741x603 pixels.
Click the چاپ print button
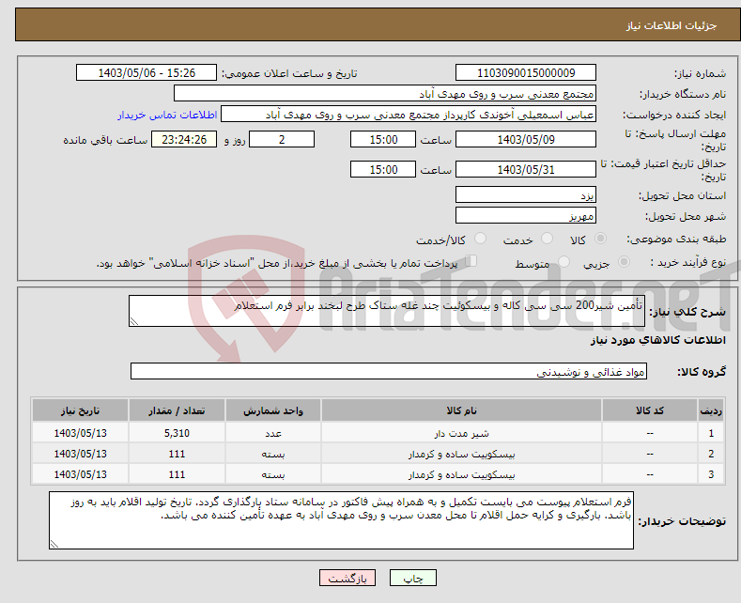coord(413,578)
